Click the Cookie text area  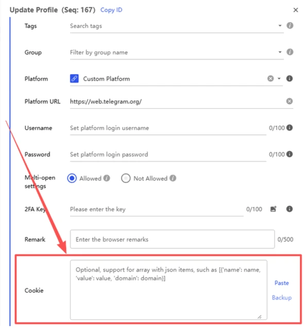click(x=168, y=290)
